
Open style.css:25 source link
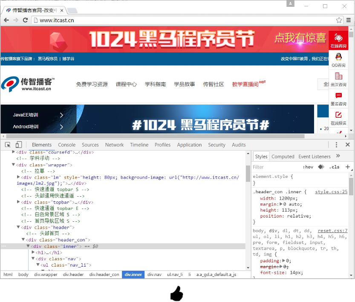331,192
